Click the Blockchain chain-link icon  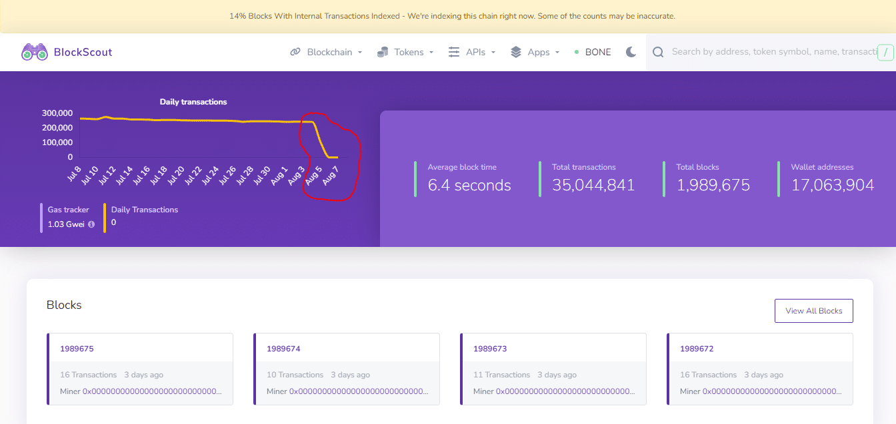click(x=295, y=52)
